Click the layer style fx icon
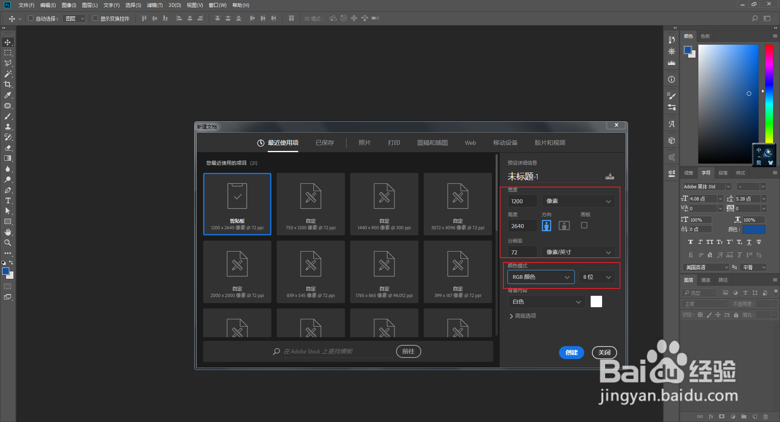 click(x=711, y=416)
